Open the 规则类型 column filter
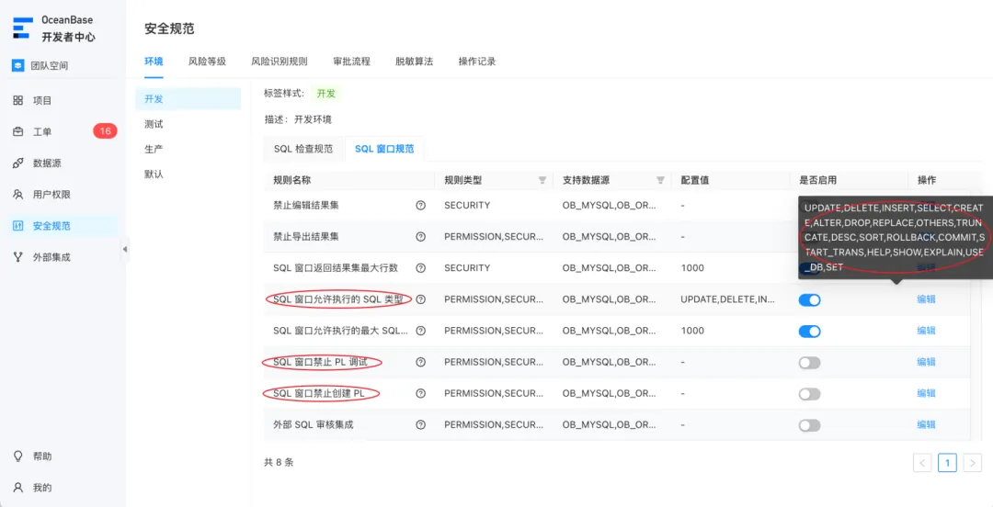 coord(542,180)
